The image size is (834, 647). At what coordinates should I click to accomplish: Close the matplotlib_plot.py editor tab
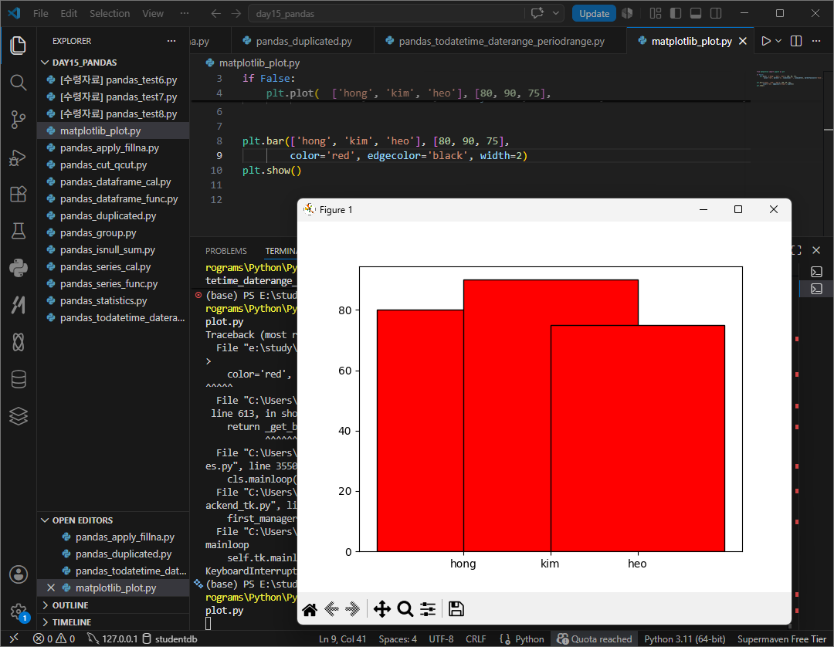(x=743, y=41)
